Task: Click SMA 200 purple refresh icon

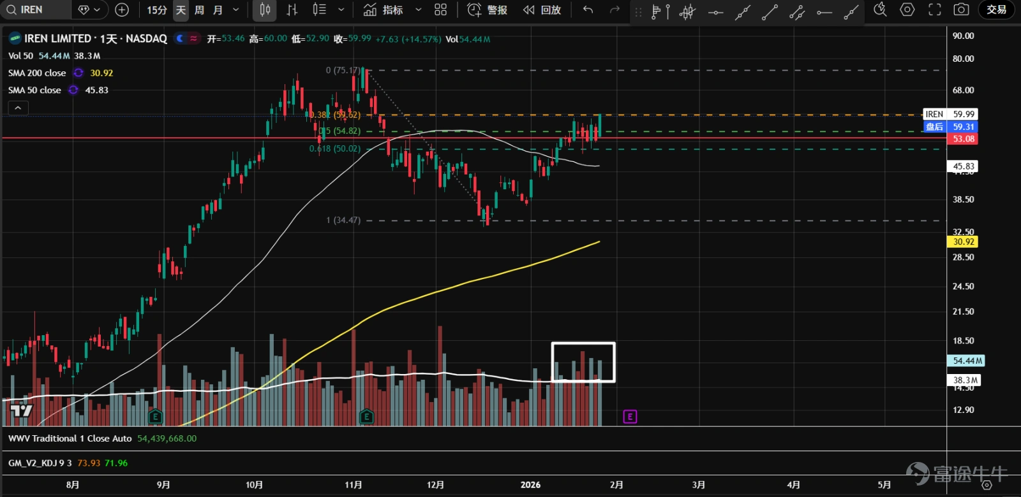Action: tap(78, 73)
